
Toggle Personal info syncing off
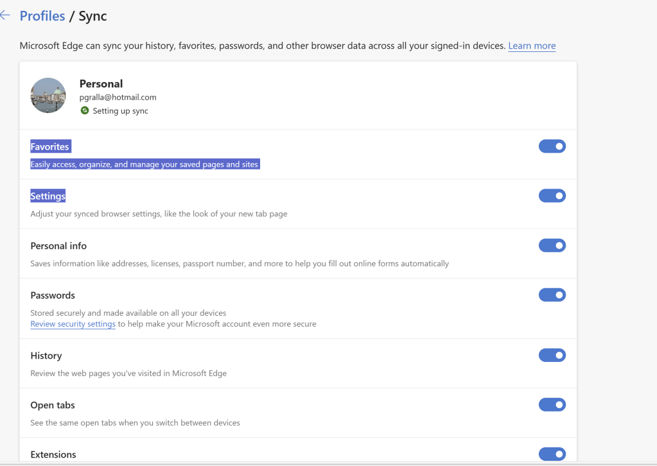click(x=552, y=245)
